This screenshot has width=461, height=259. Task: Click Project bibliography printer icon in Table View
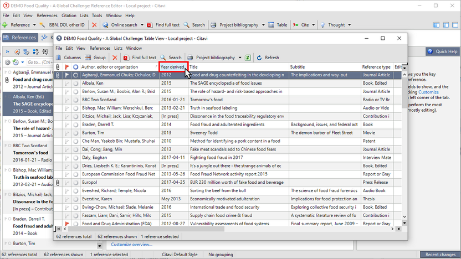tap(190, 58)
